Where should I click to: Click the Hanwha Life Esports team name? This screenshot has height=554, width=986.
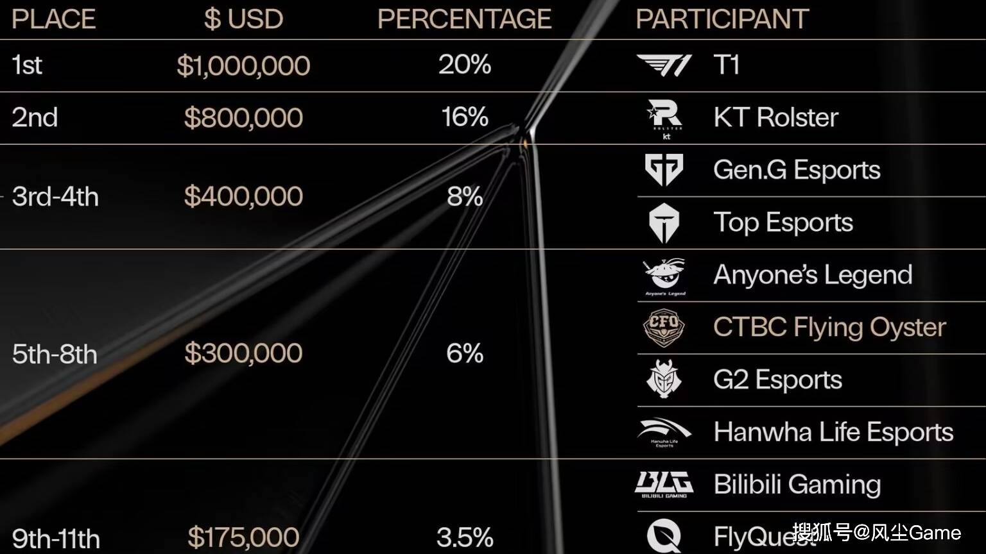click(833, 432)
